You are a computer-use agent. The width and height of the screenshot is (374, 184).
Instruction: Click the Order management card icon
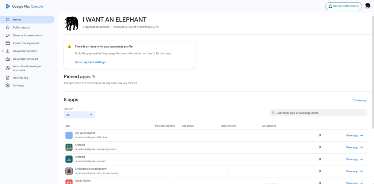(x=8, y=43)
